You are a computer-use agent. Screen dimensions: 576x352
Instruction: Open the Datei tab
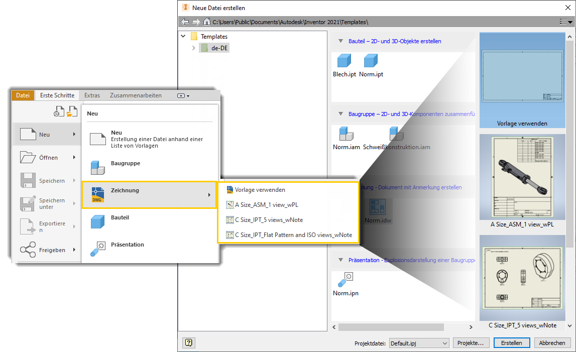coord(23,95)
